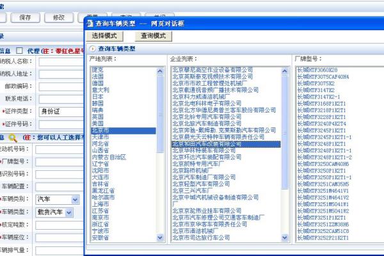Screen dimensions: 384x256
Task: Select 北京路桥机械厂 in company list
Action: [x=193, y=170]
